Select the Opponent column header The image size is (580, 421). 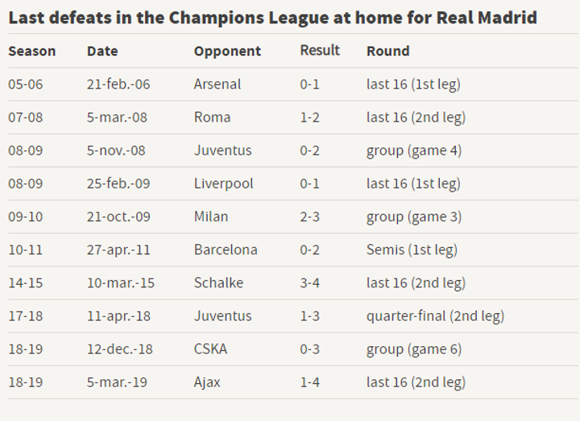tap(227, 51)
